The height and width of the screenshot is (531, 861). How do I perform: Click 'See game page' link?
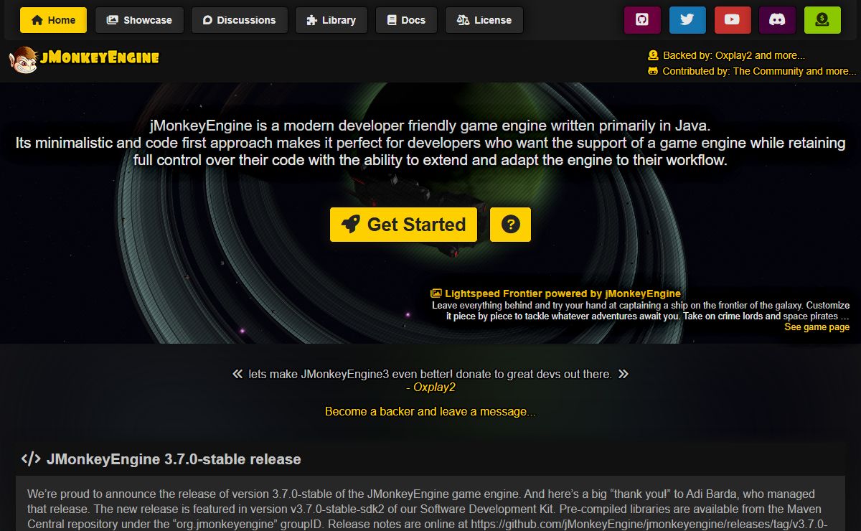[x=817, y=327]
